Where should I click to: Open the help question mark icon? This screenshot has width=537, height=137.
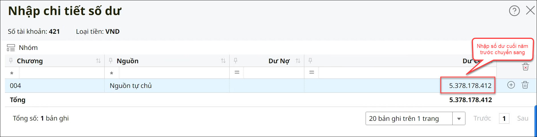[x=514, y=11]
